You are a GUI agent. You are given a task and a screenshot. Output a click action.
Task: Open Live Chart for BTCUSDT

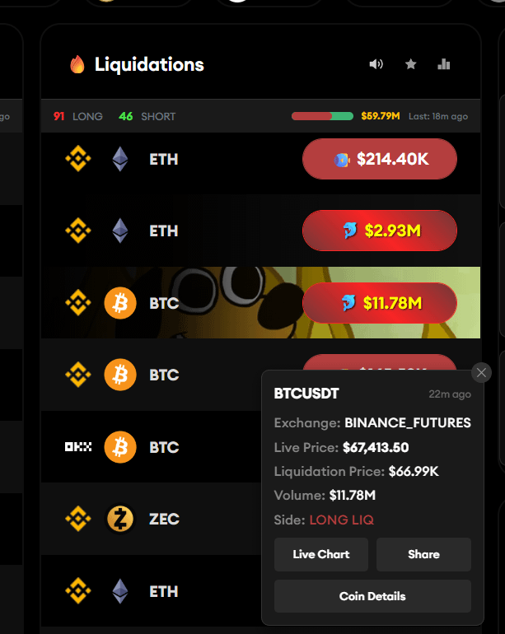[x=321, y=554]
